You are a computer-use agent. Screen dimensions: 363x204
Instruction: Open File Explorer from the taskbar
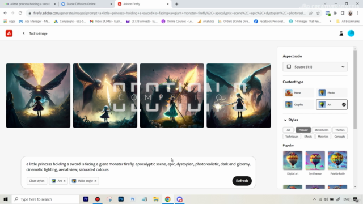point(156,199)
